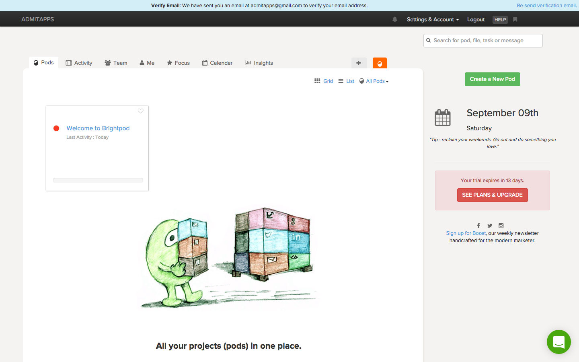Open the Facebook social icon
Screen dimensions: 579x362
coord(478,226)
